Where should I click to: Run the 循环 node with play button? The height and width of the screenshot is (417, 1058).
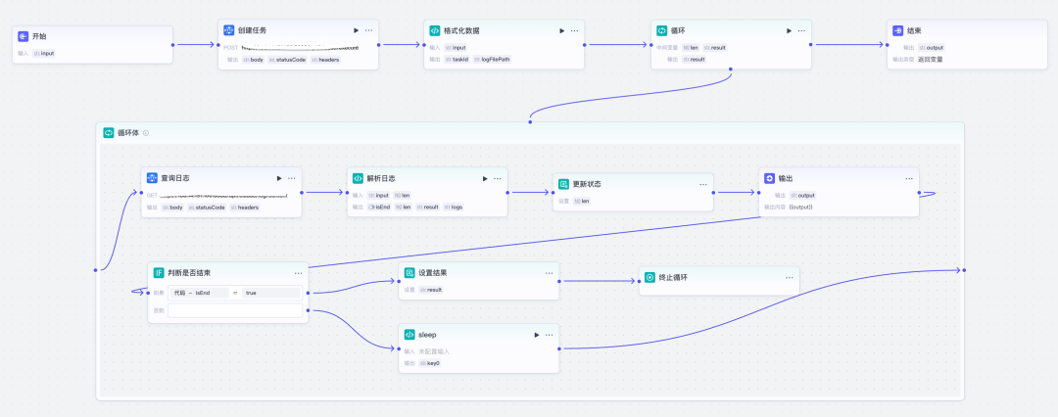tap(789, 30)
